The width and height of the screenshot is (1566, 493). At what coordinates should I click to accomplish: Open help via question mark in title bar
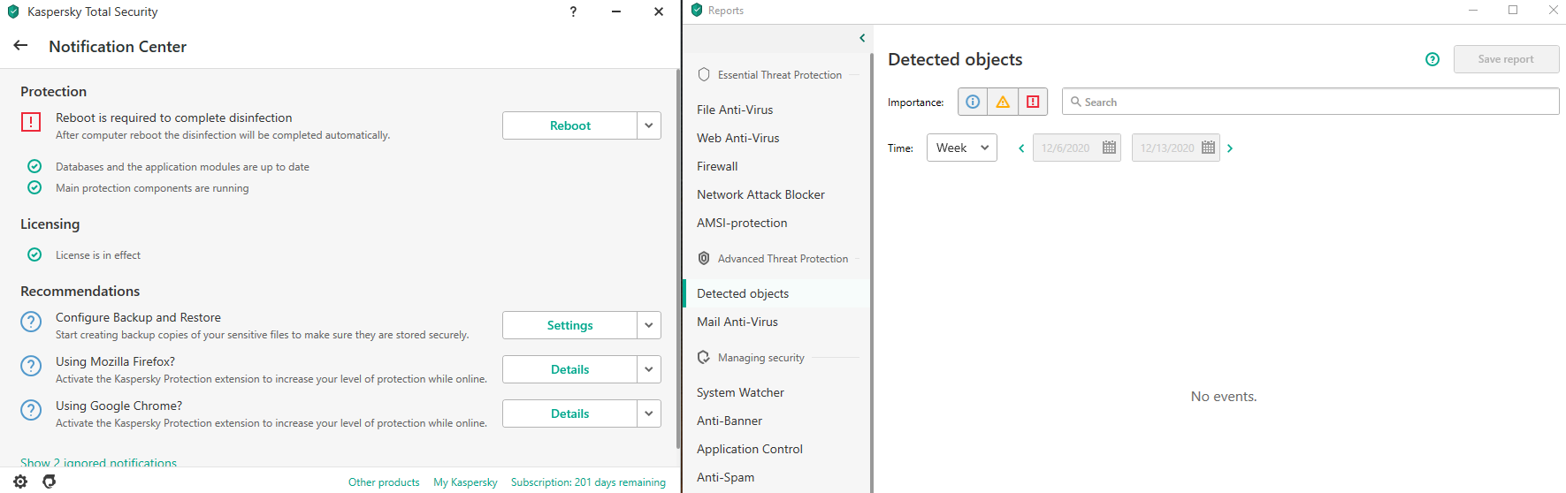click(x=573, y=11)
